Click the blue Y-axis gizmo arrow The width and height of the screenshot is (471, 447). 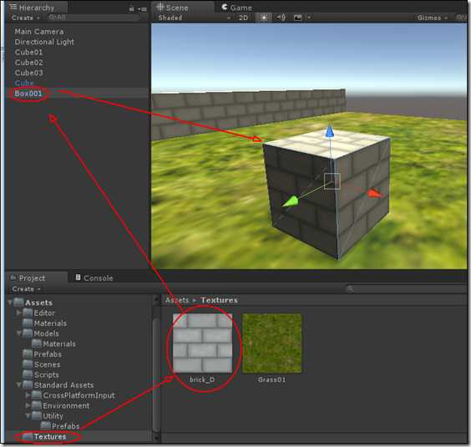[x=330, y=131]
